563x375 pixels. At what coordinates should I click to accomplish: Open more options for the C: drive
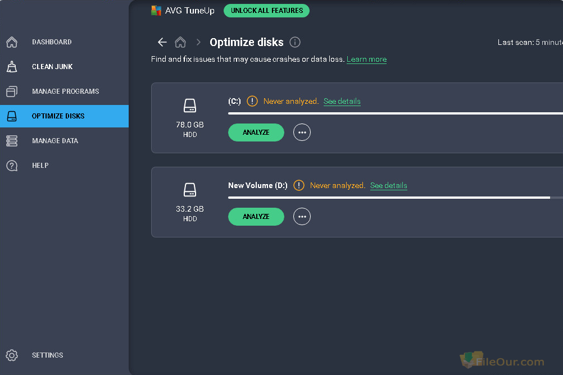pos(302,132)
